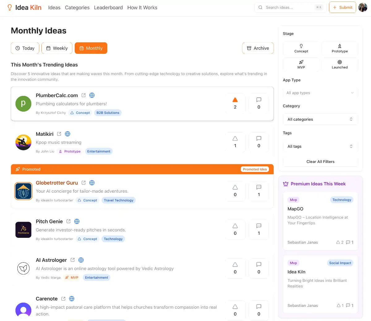Click the Submit button

[342, 7]
